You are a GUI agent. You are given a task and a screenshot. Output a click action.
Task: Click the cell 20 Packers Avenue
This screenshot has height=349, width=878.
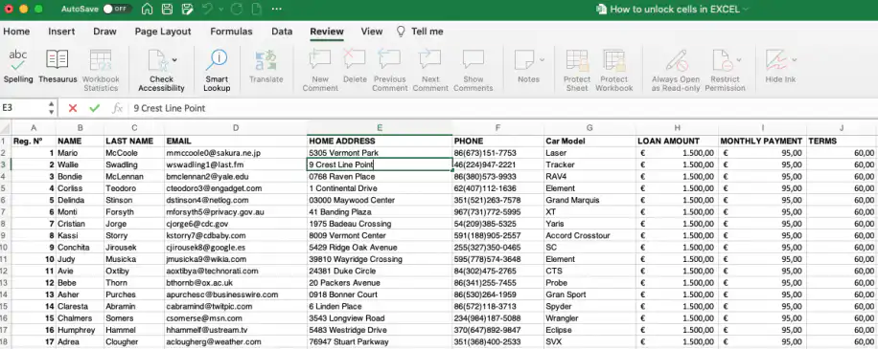380,283
